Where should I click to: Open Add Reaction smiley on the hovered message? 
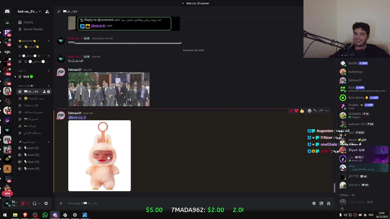(x=310, y=111)
